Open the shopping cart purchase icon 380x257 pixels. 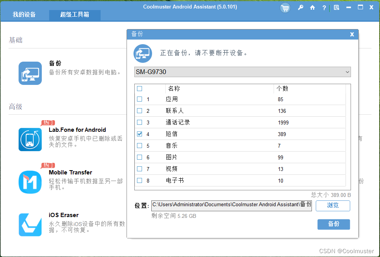pos(285,8)
